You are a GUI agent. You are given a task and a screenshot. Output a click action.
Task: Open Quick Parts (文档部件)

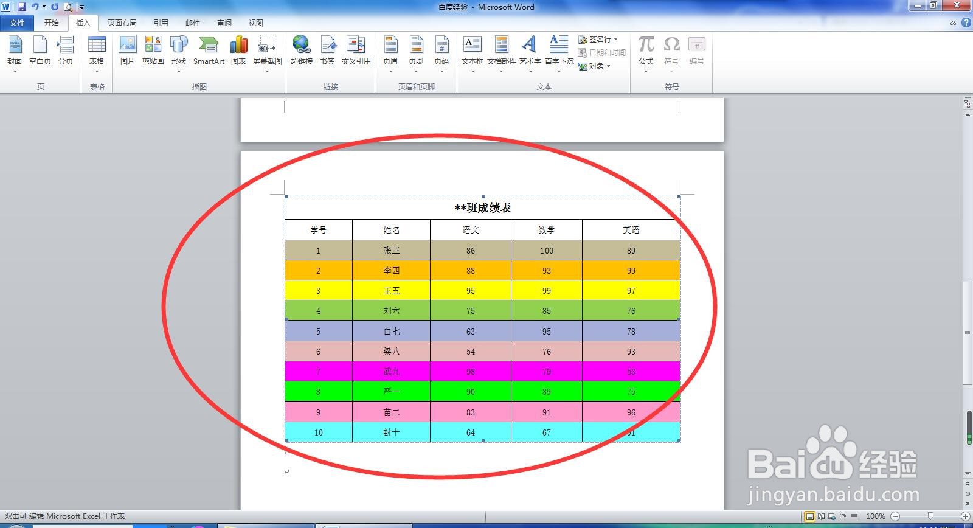click(502, 54)
